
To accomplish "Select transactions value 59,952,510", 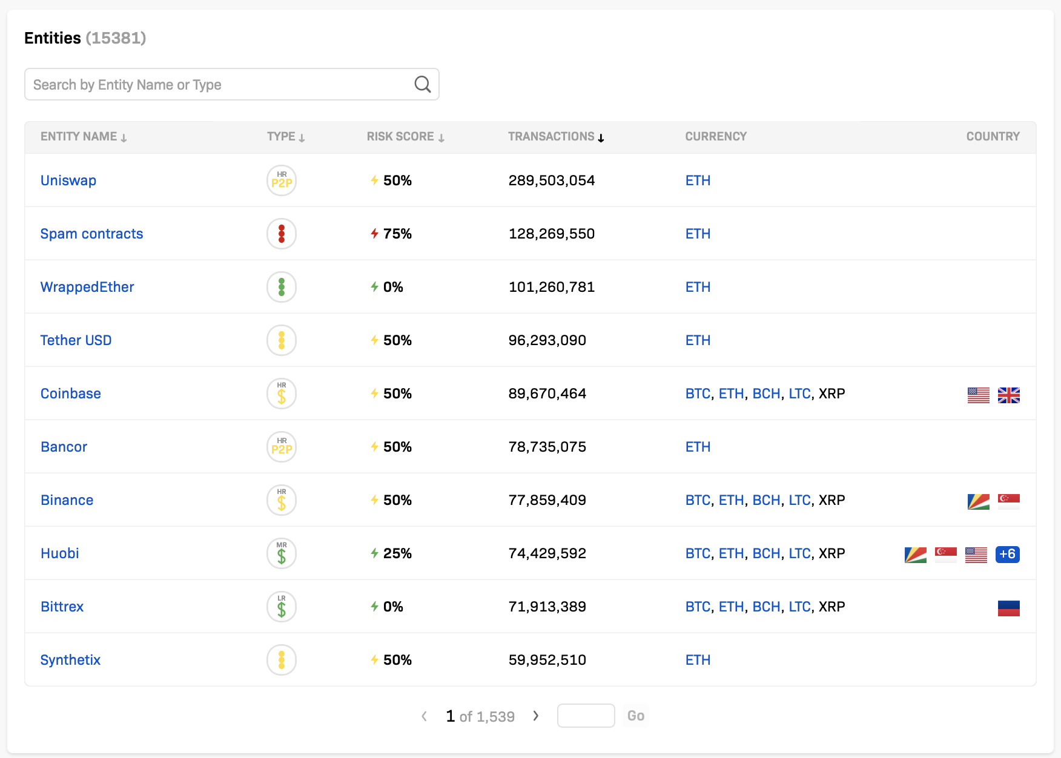I will tap(547, 660).
